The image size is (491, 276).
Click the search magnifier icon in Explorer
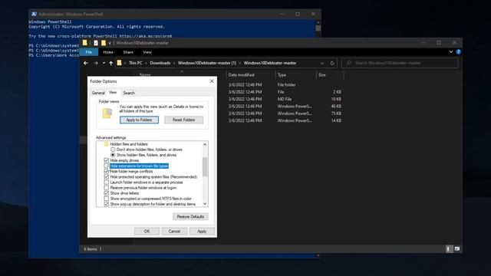point(348,63)
